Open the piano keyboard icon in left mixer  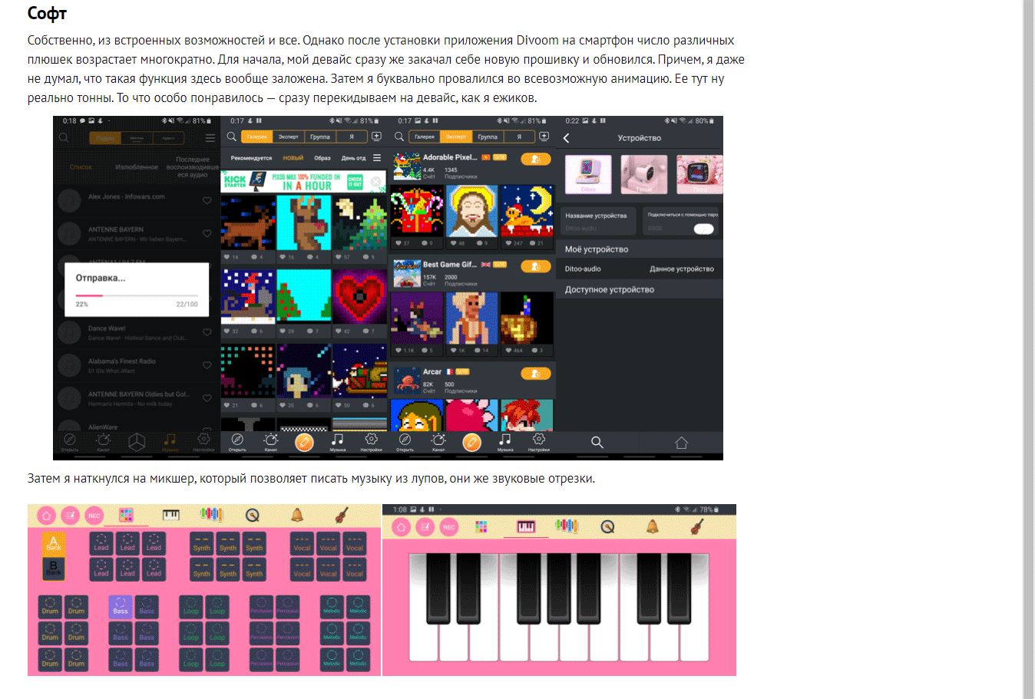pos(170,515)
